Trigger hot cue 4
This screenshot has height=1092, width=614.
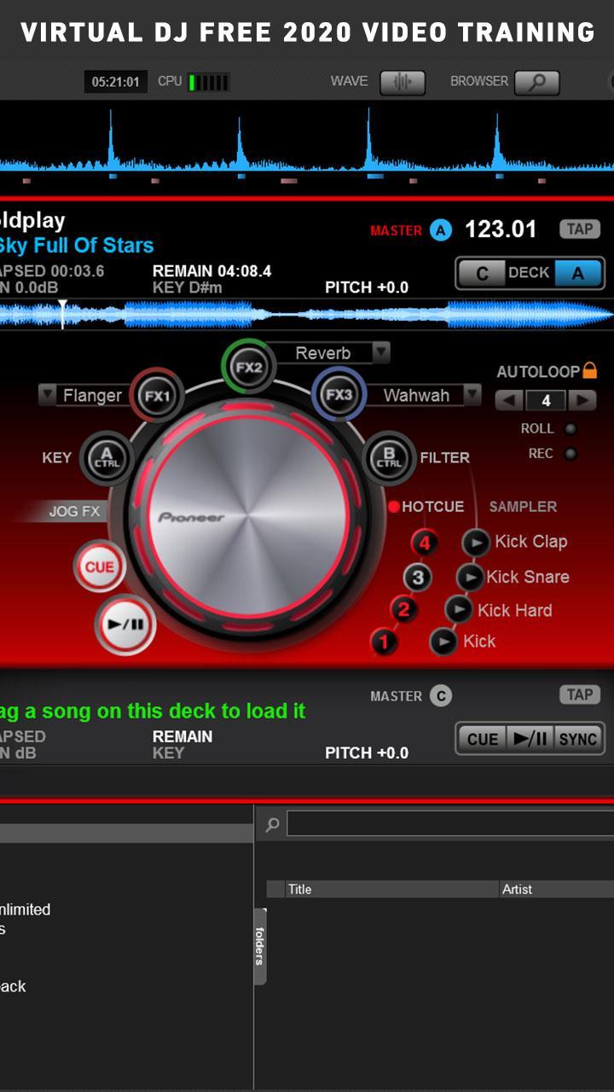click(x=424, y=542)
